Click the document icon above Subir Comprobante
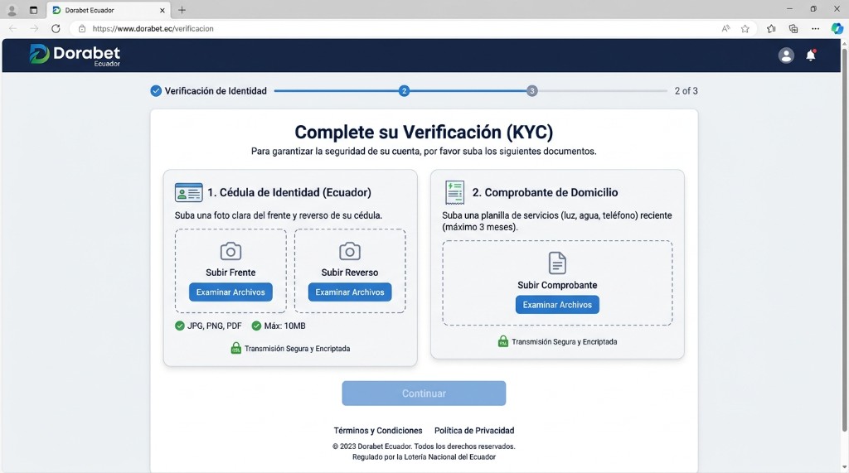 click(557, 263)
